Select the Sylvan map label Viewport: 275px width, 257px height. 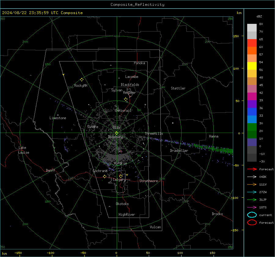click(x=117, y=90)
